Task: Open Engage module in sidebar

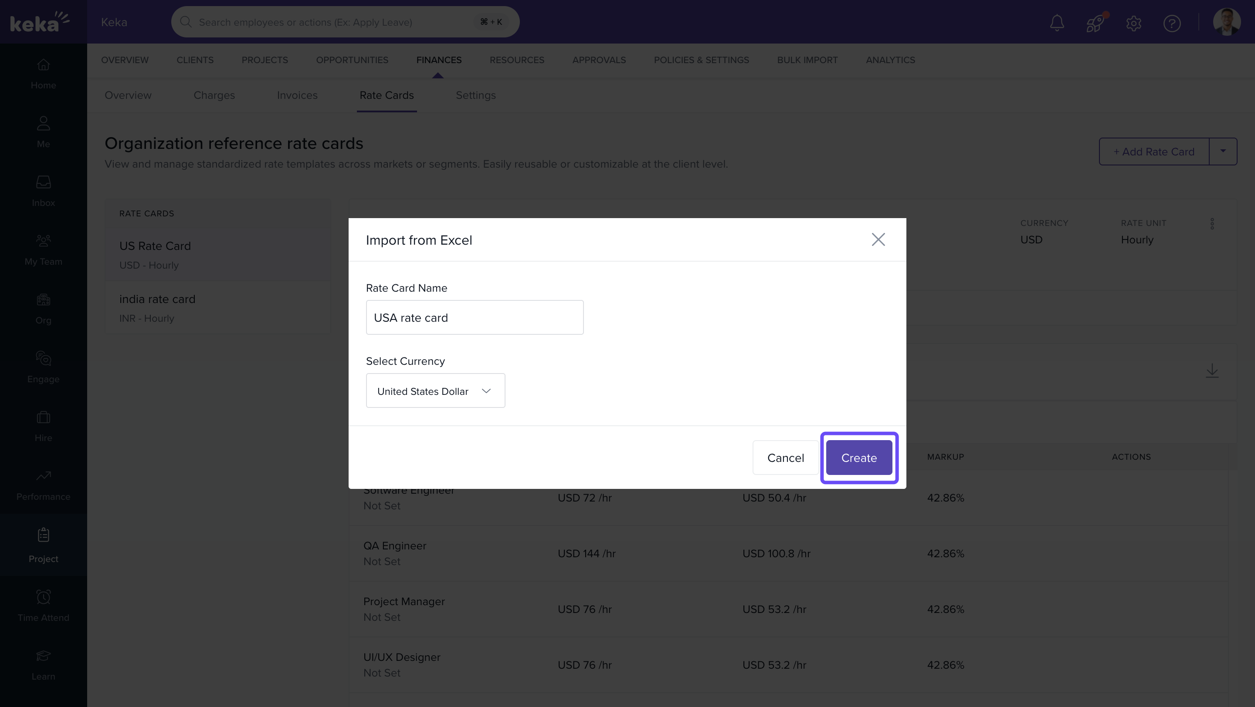Action: [44, 367]
